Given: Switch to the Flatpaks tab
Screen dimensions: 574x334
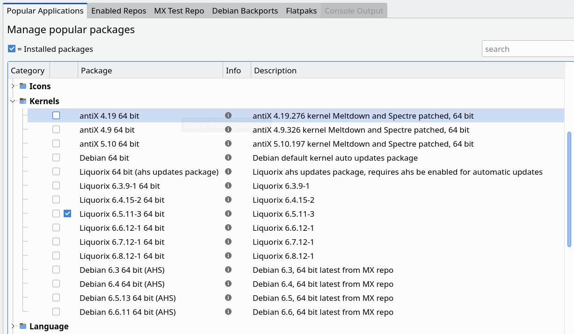Looking at the screenshot, I should tap(301, 10).
